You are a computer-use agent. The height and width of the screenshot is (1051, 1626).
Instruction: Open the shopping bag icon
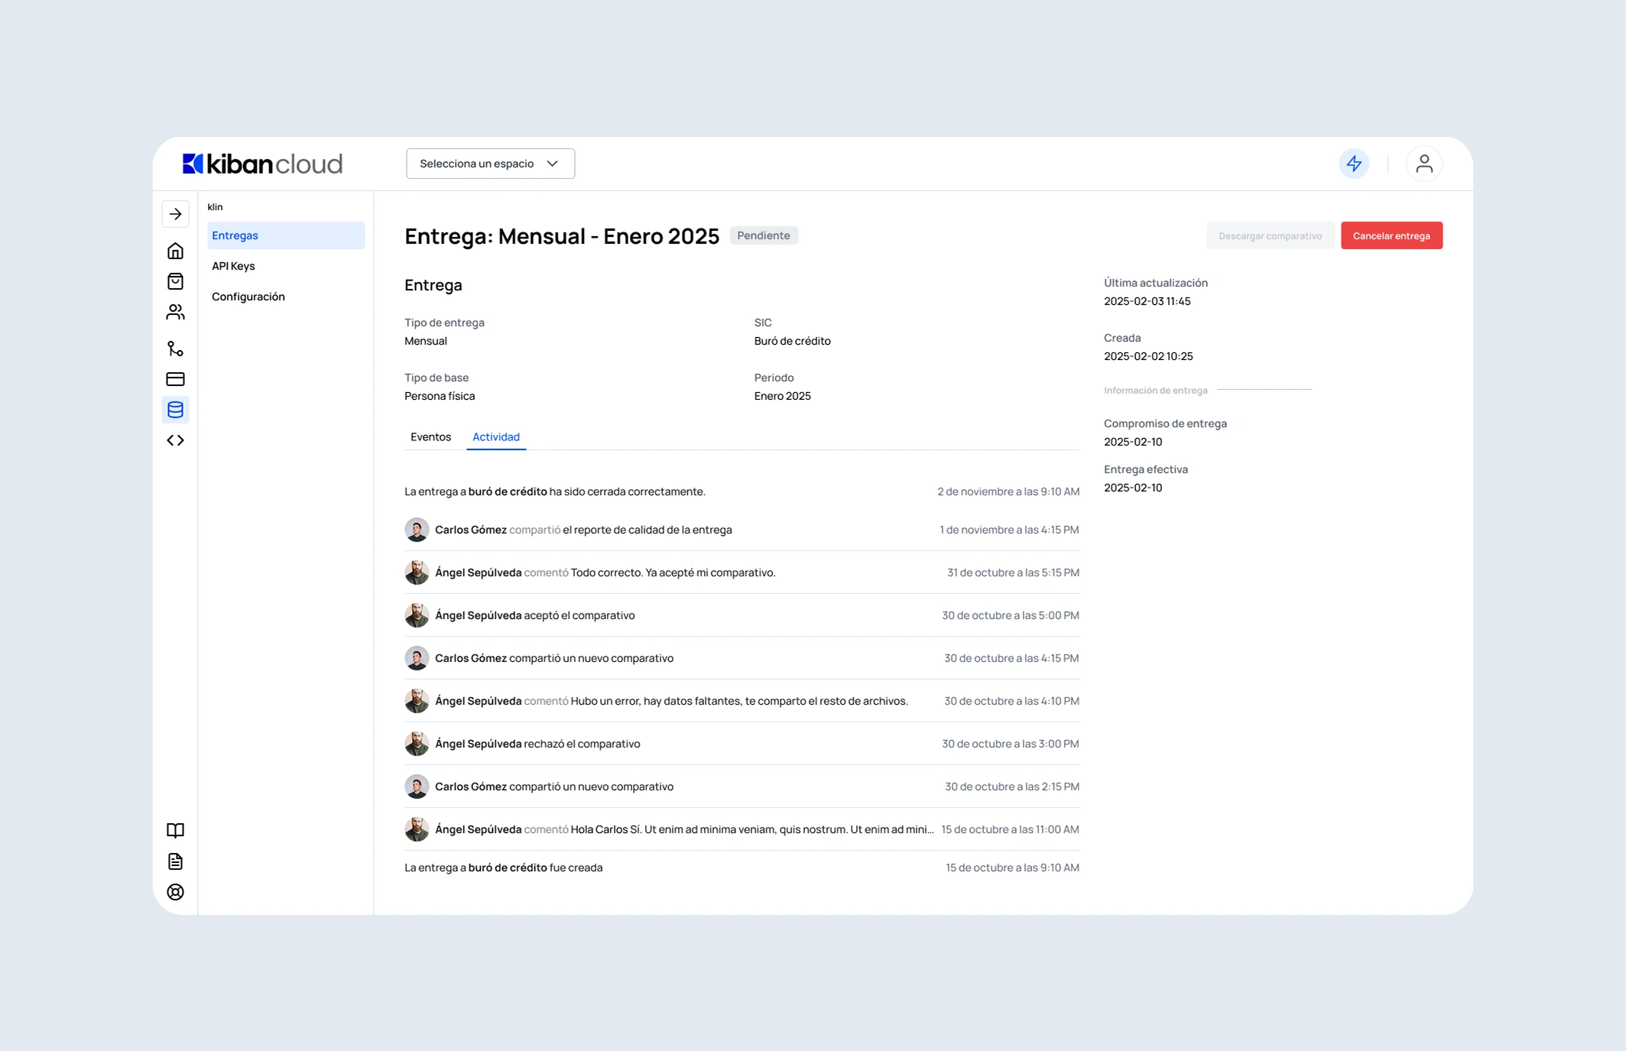click(175, 281)
